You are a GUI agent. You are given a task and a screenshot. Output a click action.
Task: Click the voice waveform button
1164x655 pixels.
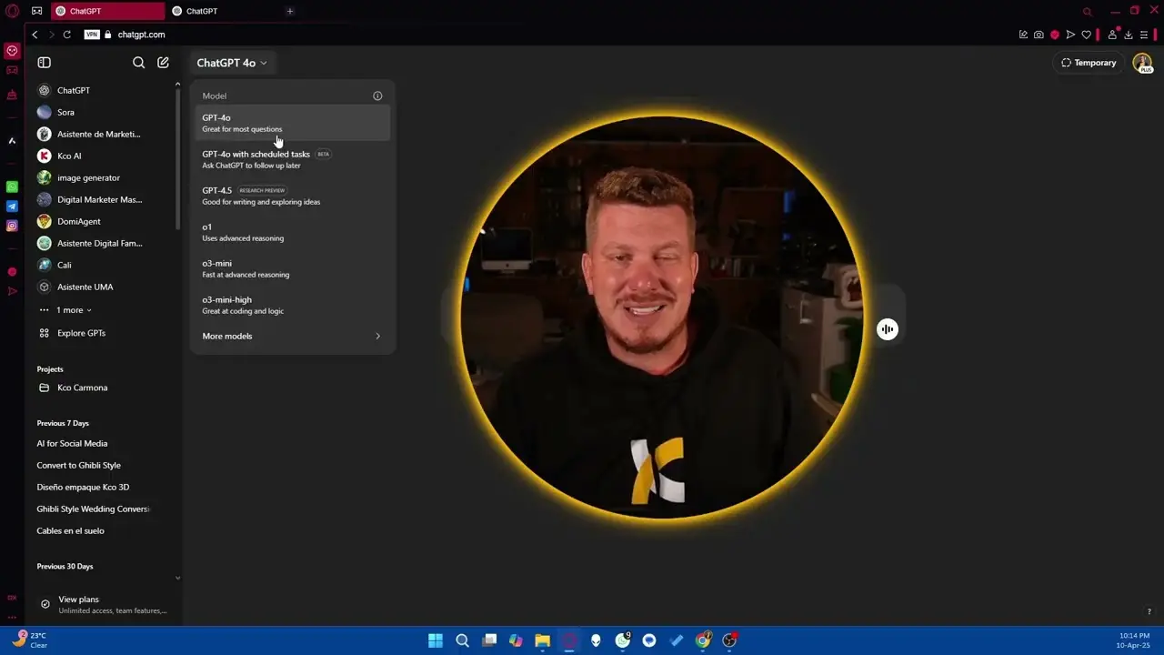888,329
